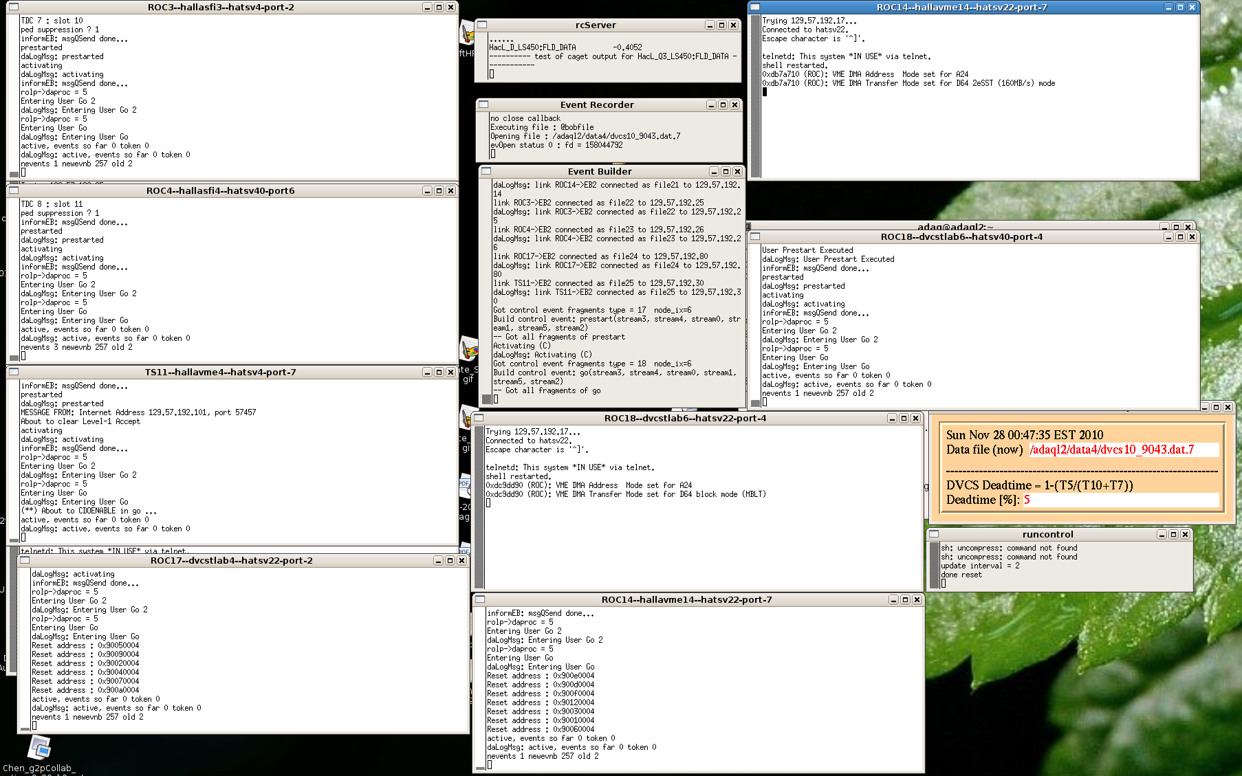This screenshot has height=776, width=1242.
Task: Click '(**) About to CDOENABLE in go' line
Action: 89,511
